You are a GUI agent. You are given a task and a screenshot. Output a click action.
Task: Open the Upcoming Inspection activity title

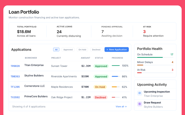point(157,92)
